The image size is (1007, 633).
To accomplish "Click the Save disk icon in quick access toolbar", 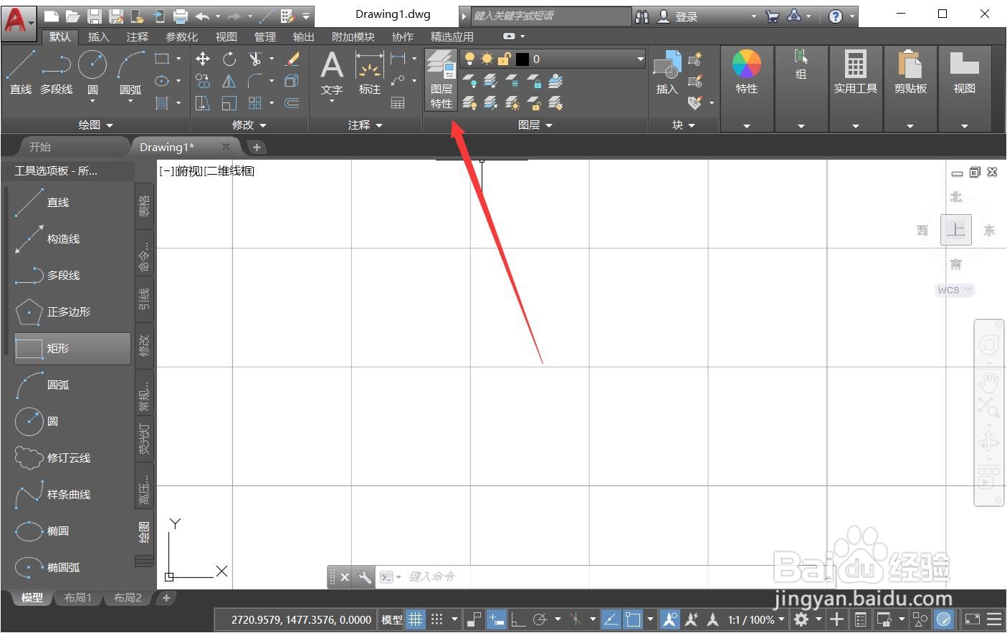I will coord(94,16).
